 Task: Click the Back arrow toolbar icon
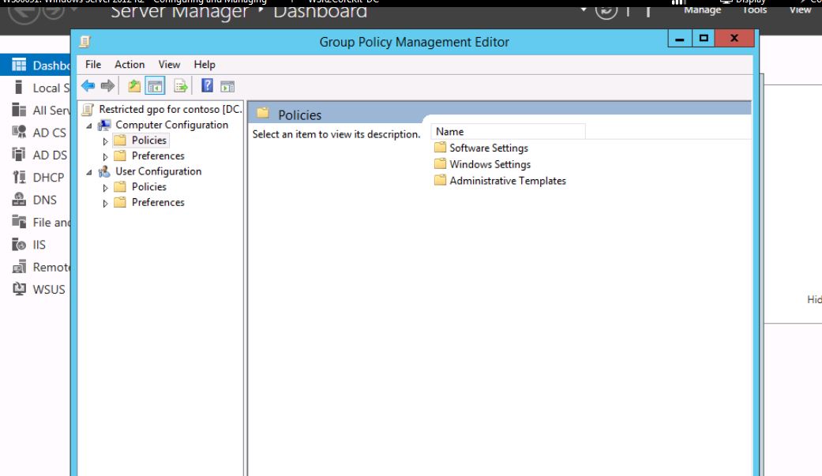88,86
